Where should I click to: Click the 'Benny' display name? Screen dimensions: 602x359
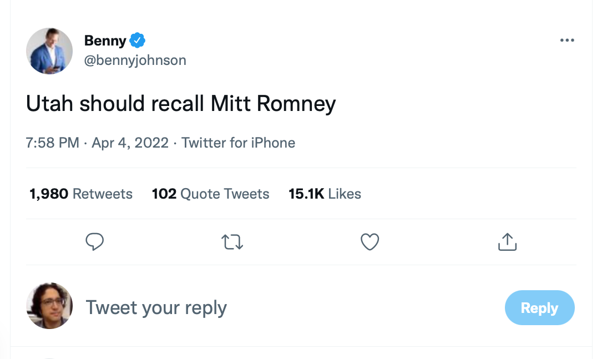pyautogui.click(x=105, y=41)
